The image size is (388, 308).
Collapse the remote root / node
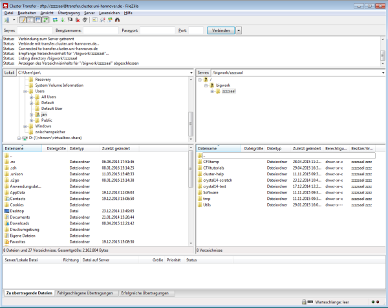coord(200,80)
